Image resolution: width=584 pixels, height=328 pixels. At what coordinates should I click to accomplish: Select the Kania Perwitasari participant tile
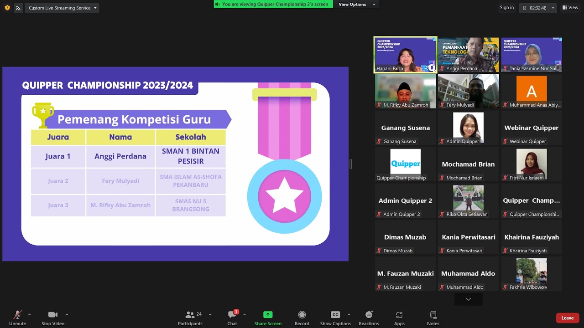(468, 237)
